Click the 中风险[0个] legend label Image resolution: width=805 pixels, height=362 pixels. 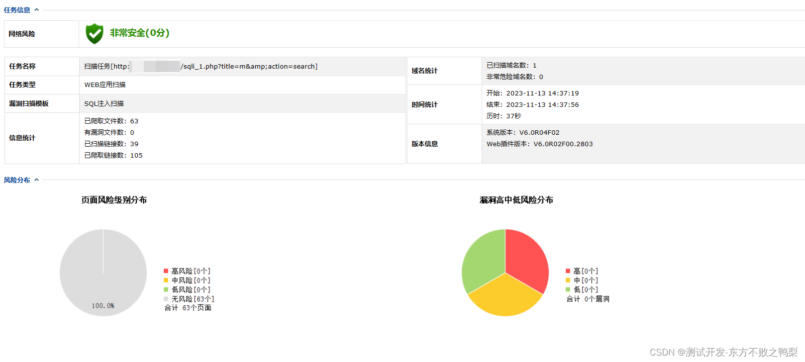[191, 280]
